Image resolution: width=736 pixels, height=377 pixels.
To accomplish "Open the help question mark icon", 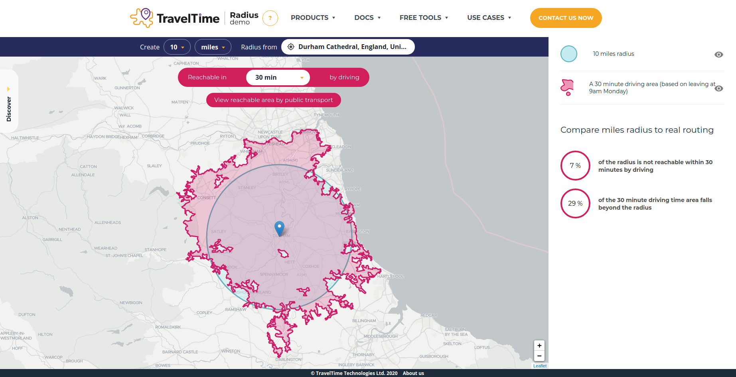I will coord(270,18).
